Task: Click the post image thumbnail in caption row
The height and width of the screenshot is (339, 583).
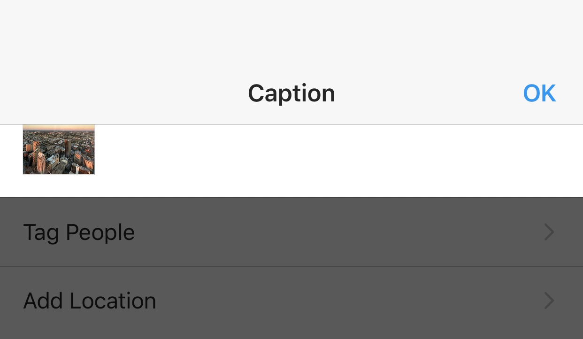Action: click(59, 149)
